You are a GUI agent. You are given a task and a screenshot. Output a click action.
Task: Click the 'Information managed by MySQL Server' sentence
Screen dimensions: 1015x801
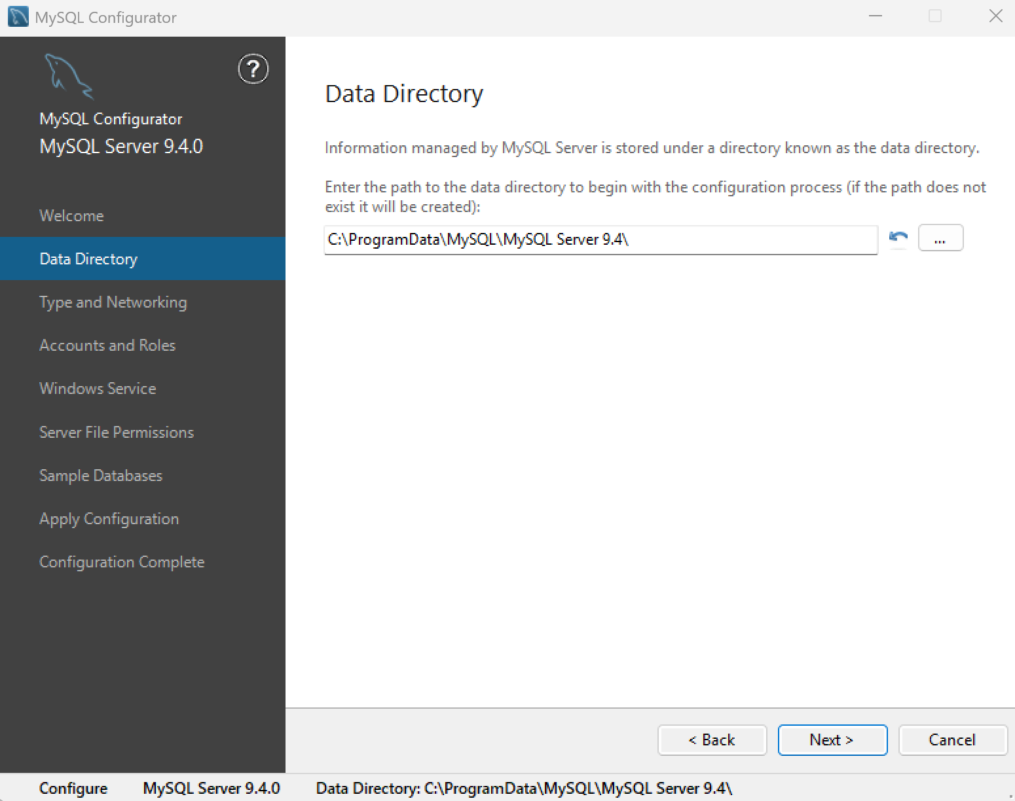652,148
